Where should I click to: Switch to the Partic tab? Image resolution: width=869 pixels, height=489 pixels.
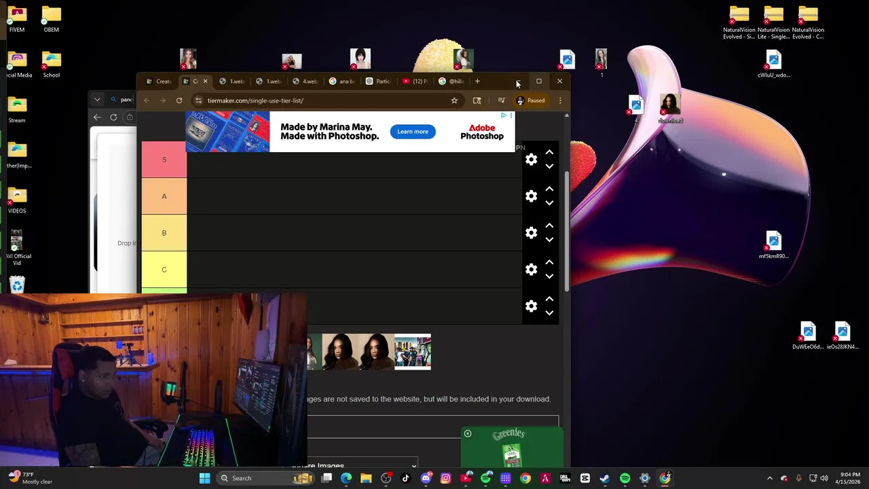pos(378,81)
